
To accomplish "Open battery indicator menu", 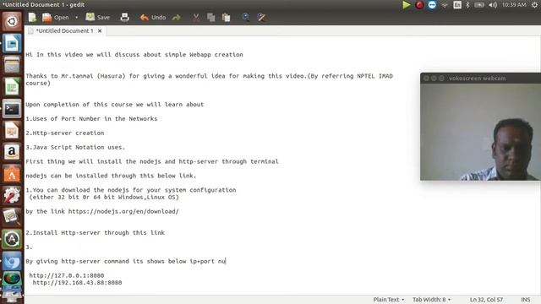I will tap(479, 5).
